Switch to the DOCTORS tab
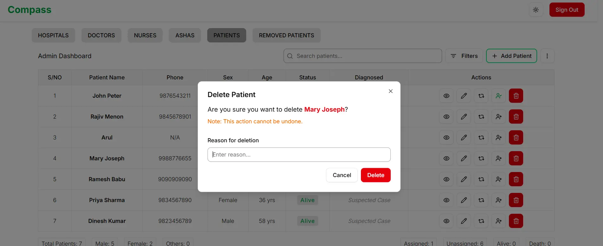The width and height of the screenshot is (603, 246). [x=101, y=35]
